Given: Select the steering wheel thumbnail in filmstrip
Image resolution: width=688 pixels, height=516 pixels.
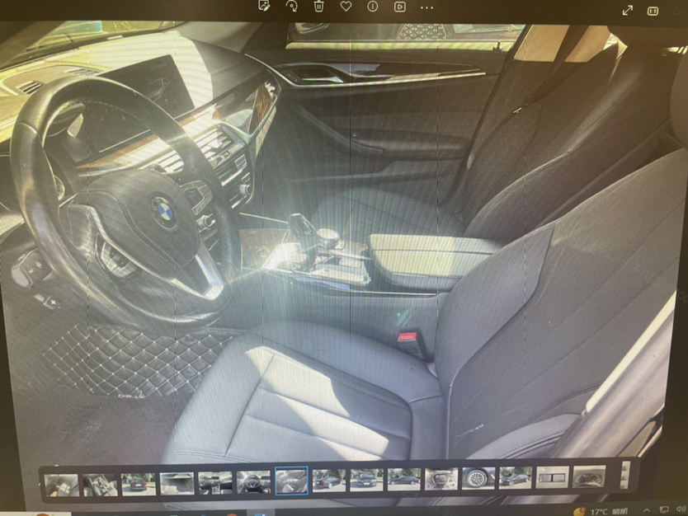Looking at the screenshot, I should point(253,481).
